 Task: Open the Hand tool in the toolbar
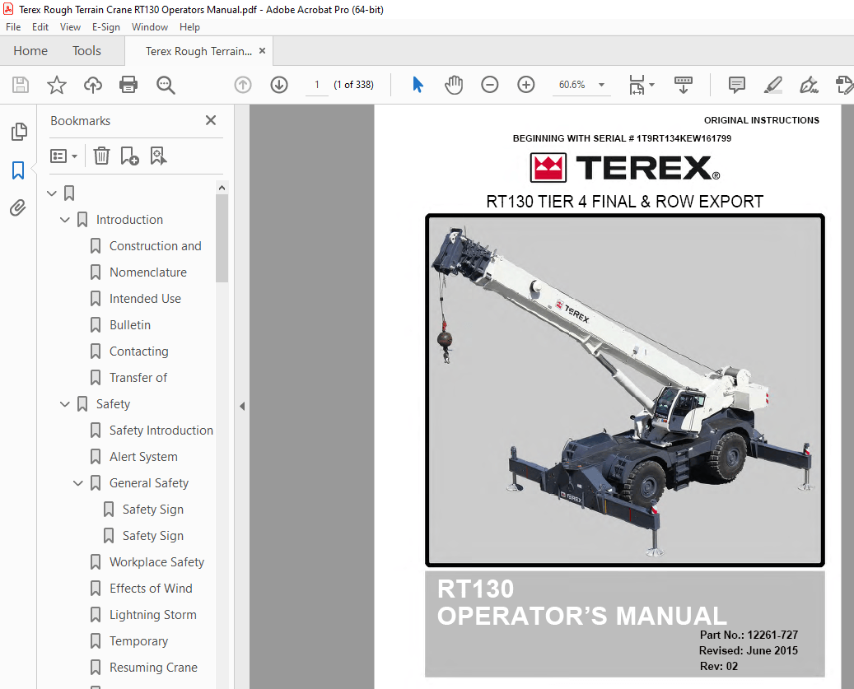(454, 85)
